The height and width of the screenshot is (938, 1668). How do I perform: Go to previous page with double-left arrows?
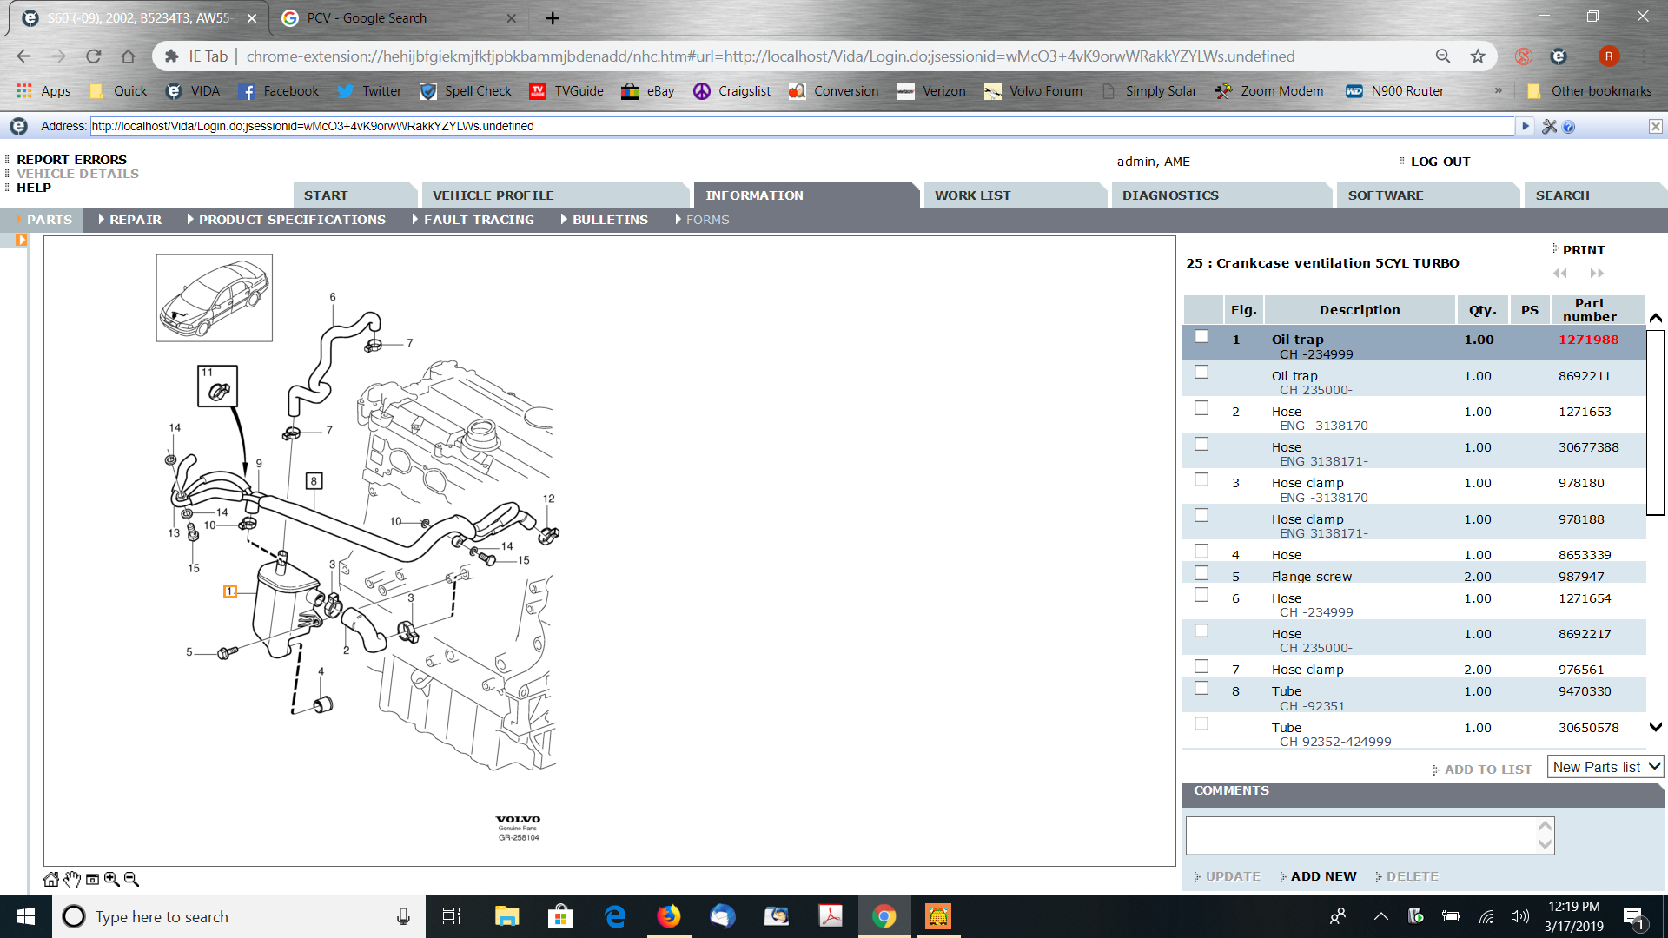pos(1560,274)
